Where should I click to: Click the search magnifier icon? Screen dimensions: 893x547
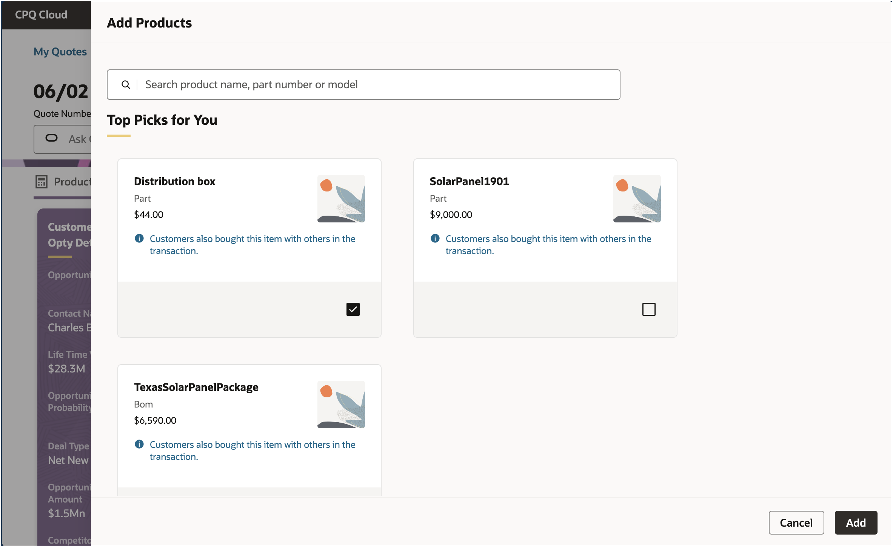(126, 84)
